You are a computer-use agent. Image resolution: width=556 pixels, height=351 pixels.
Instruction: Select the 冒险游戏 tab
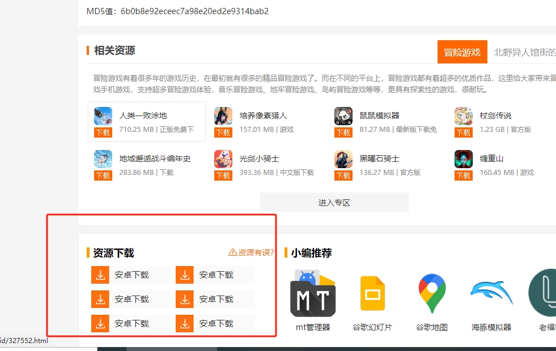click(x=462, y=52)
